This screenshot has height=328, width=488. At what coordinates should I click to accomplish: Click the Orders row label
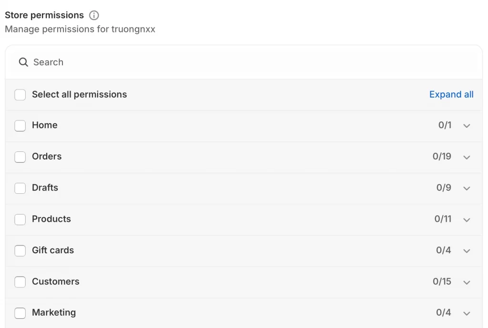click(47, 156)
